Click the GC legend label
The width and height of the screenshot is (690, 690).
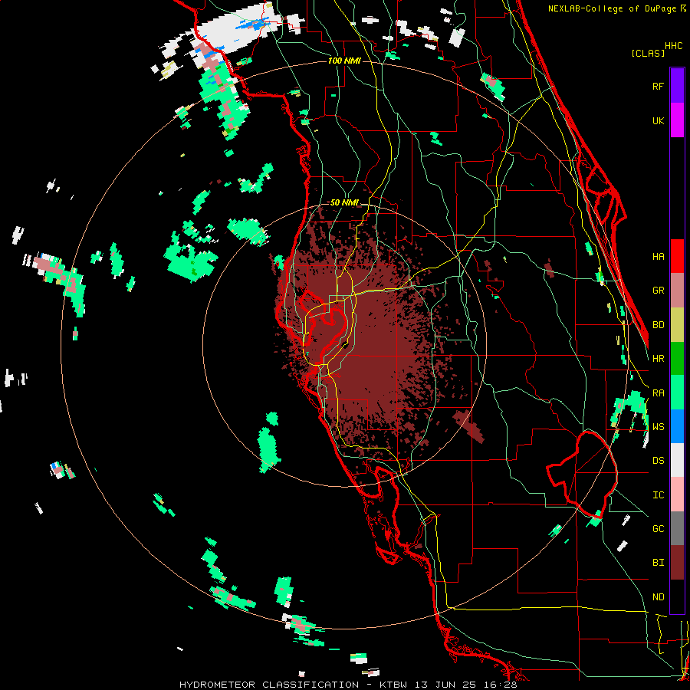[658, 529]
